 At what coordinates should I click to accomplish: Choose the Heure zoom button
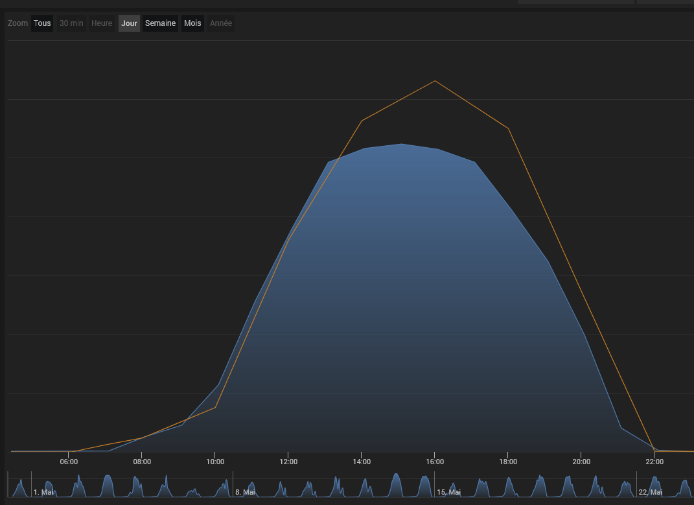(x=102, y=23)
